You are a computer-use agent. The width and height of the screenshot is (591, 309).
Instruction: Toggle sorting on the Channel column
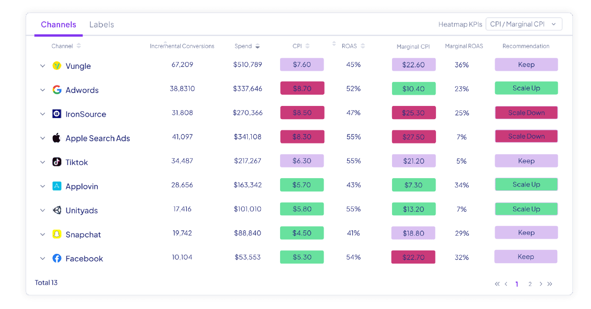click(79, 46)
